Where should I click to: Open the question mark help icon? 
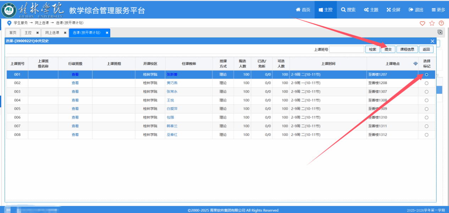click(x=441, y=23)
